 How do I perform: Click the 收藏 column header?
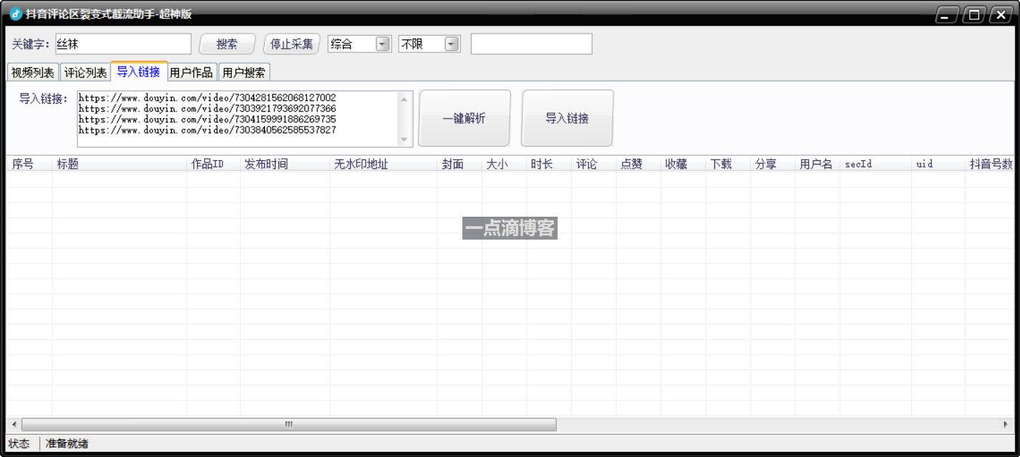pos(683,164)
